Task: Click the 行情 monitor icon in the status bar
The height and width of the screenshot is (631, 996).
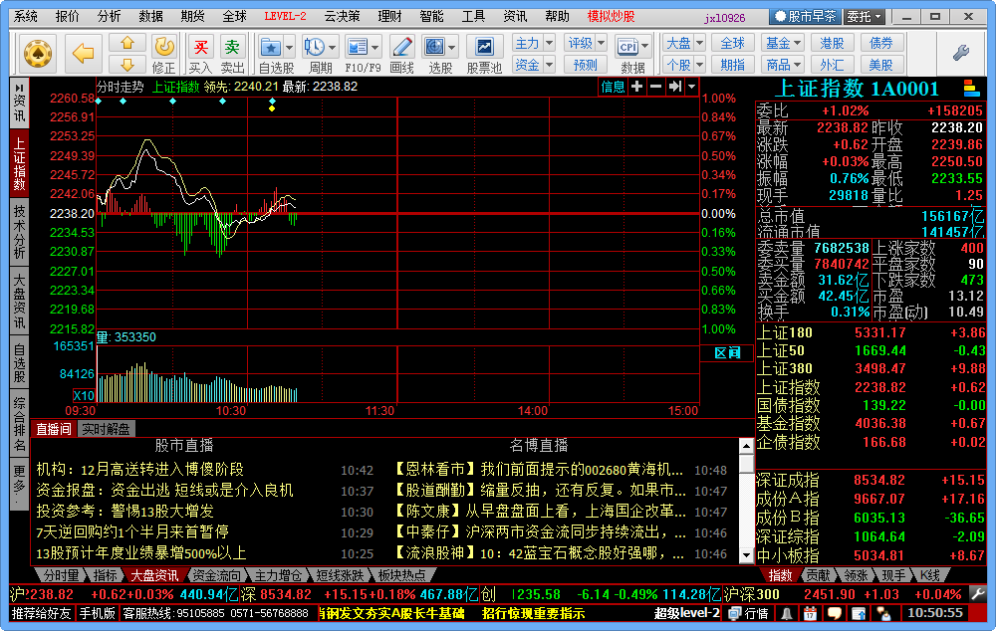Action: point(748,613)
